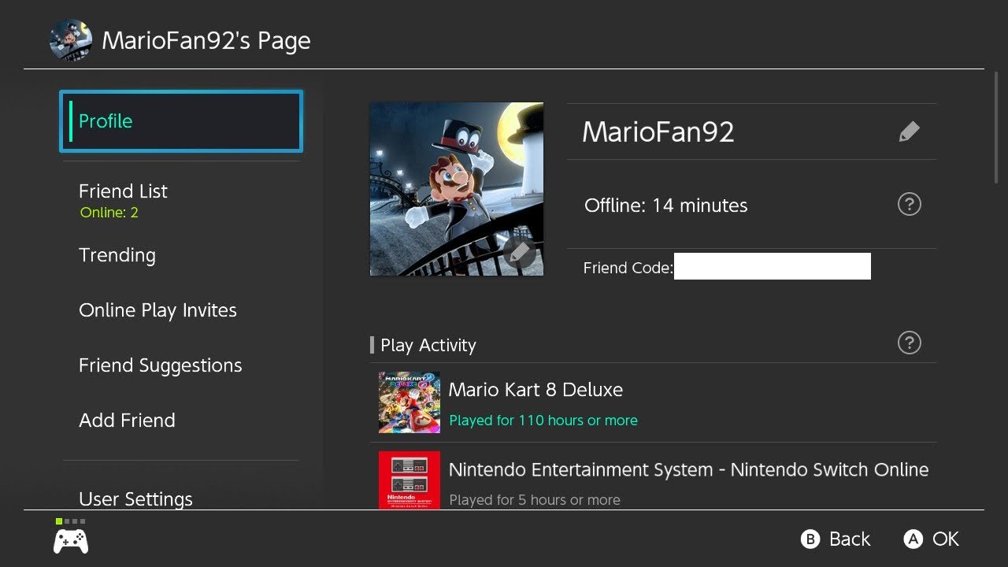Click Played for 110 hours or more
Image resolution: width=1008 pixels, height=567 pixels.
543,421
